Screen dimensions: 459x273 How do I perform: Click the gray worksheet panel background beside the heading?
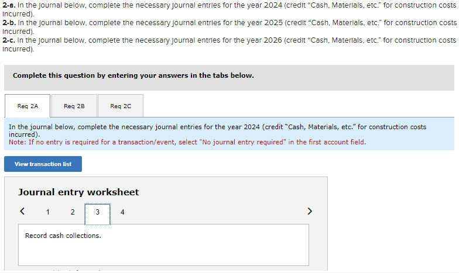(234, 192)
